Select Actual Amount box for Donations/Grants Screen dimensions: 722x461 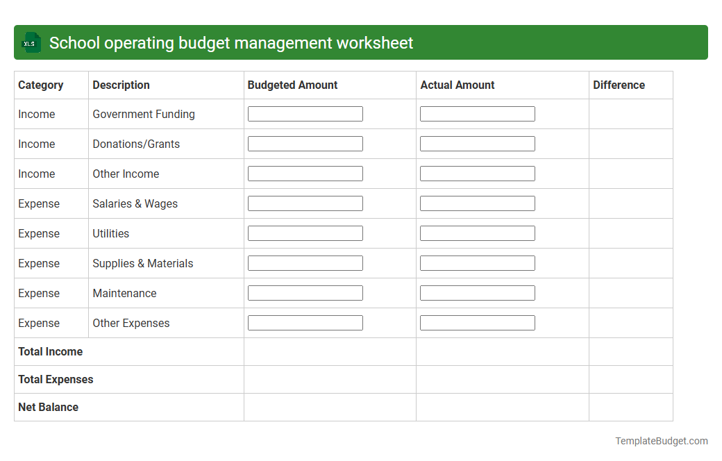[477, 143]
